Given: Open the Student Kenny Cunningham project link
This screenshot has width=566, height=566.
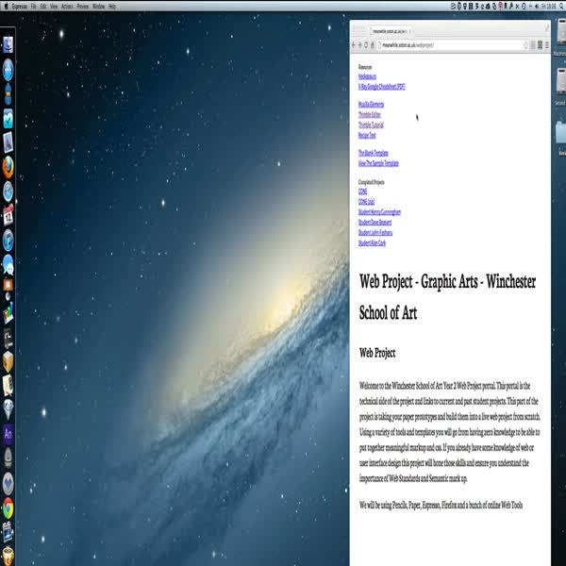Looking at the screenshot, I should pyautogui.click(x=379, y=212).
